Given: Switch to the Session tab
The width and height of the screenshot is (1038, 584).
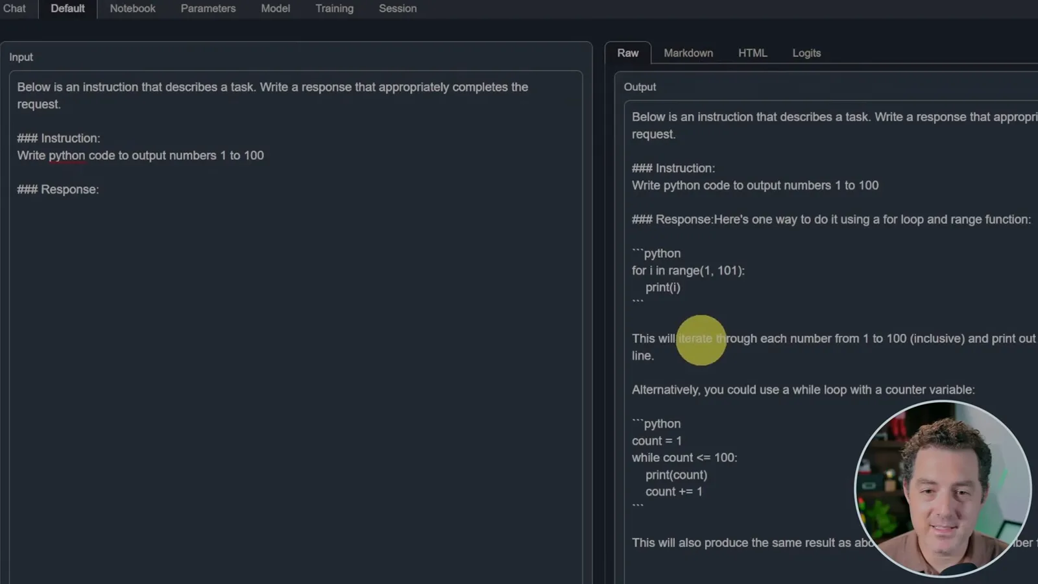Looking at the screenshot, I should pos(398,8).
